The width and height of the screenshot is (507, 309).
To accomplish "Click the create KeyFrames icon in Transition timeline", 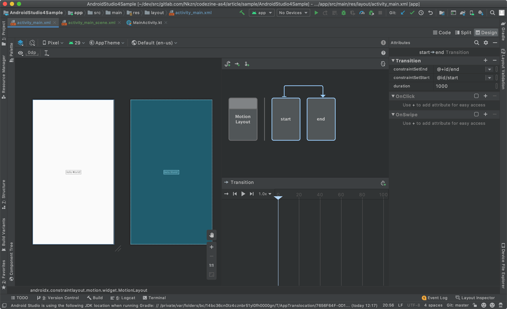I will (383, 183).
